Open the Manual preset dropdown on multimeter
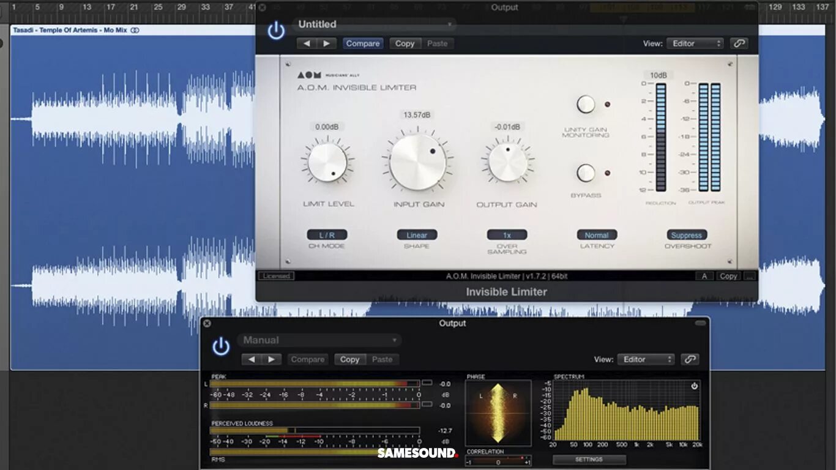 318,340
